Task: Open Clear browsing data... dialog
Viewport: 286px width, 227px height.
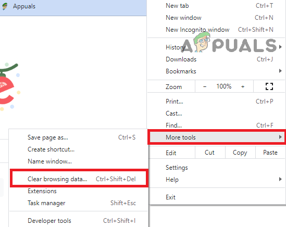Action: 79,179
